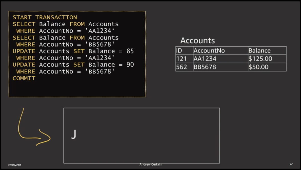Select the AccountNo column header in the table
This screenshot has height=170, width=301.
209,51
